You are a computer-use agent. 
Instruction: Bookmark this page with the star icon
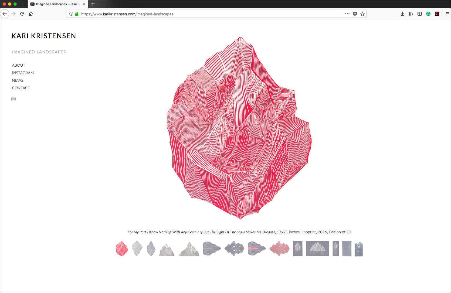click(x=362, y=14)
